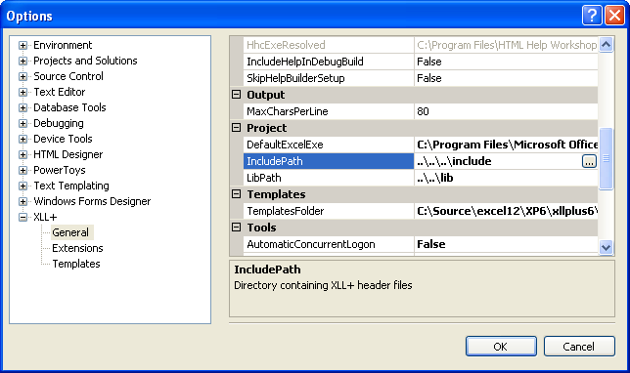
Task: Select the Extensions page under XLL+
Action: point(77,248)
